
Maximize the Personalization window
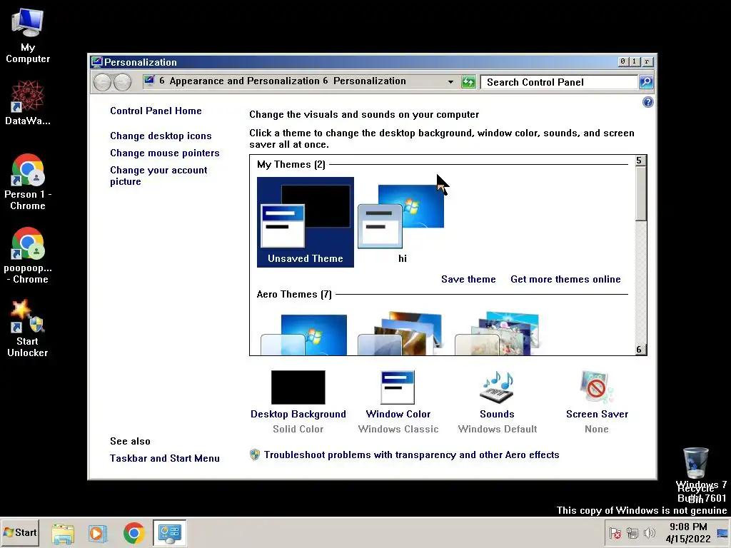coord(634,61)
